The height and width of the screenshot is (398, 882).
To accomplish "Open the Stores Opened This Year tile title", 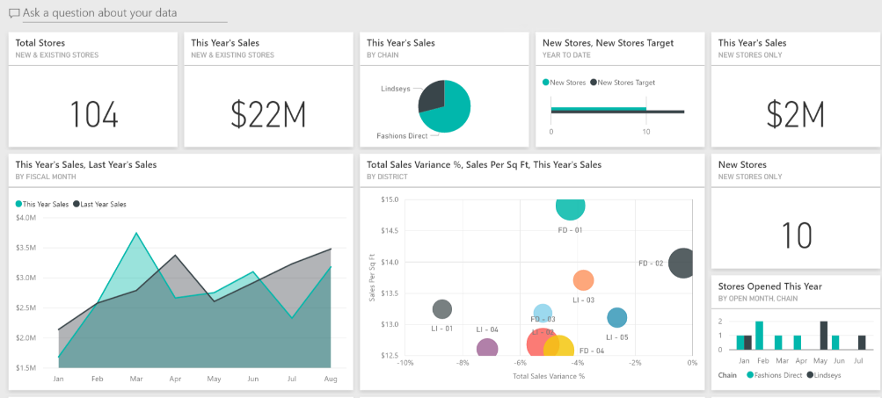I will pyautogui.click(x=770, y=286).
